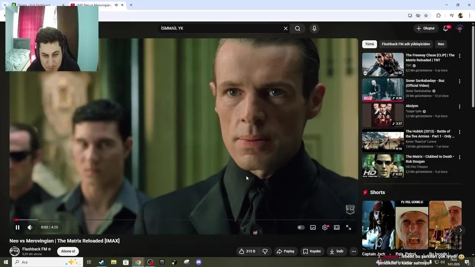Viewport: 475px width, 267px height.
Task: Seek on the video progress bar
Action: click(184, 220)
